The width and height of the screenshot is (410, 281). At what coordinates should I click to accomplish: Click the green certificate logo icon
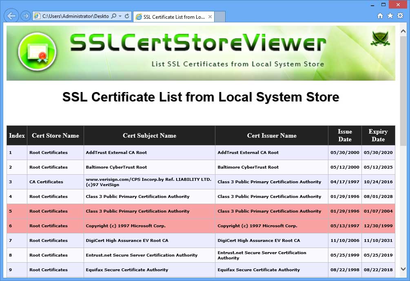[x=37, y=53]
